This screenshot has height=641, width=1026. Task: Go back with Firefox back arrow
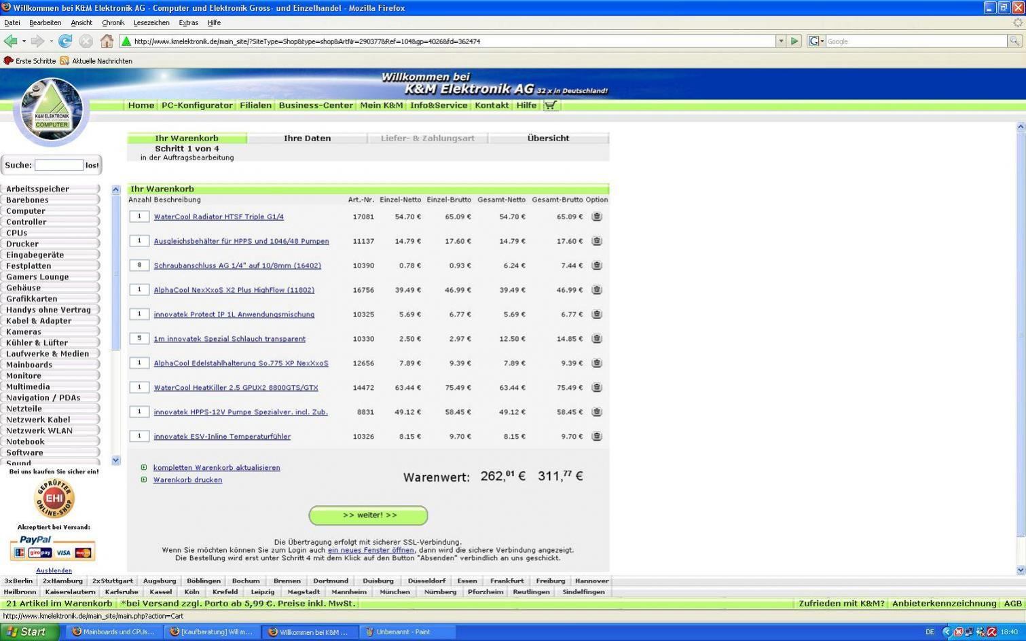(x=11, y=41)
